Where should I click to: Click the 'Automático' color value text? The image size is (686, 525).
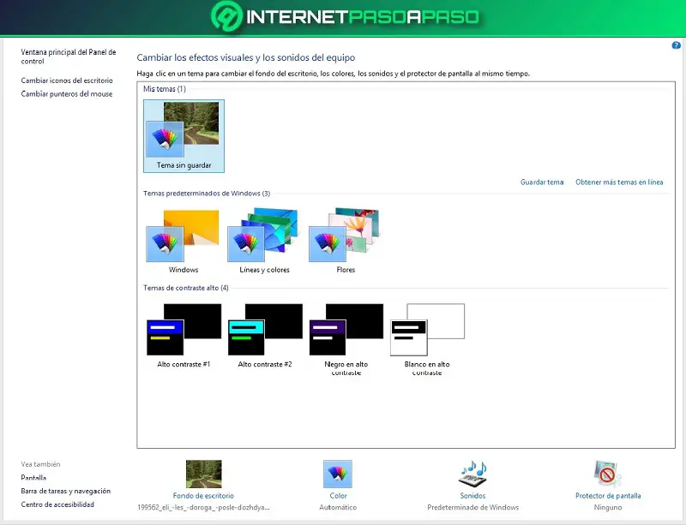pos(338,508)
